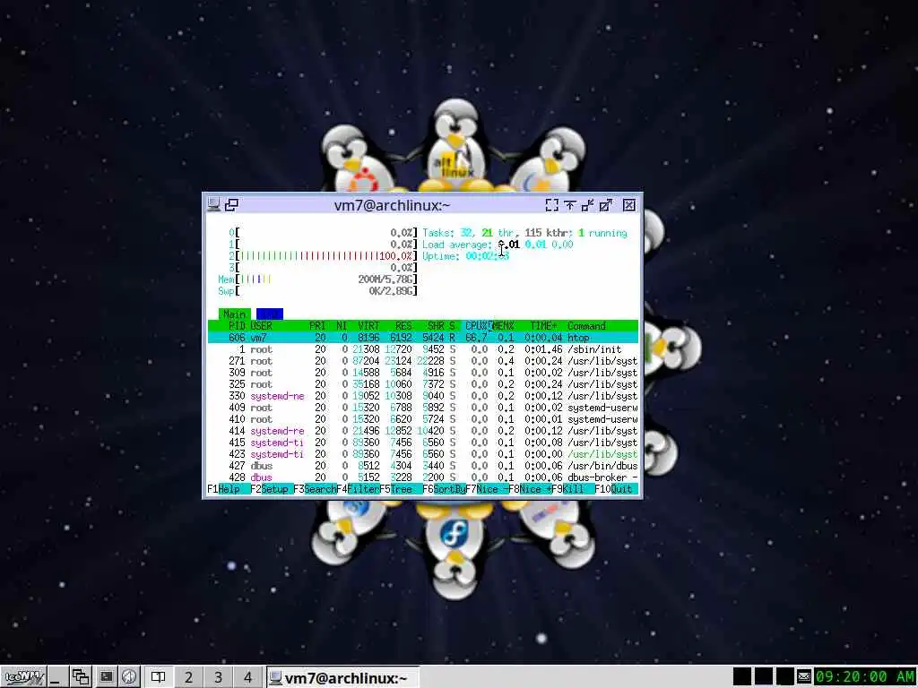The height and width of the screenshot is (688, 918).
Task: Sort by the RES column header
Action: [x=403, y=326]
